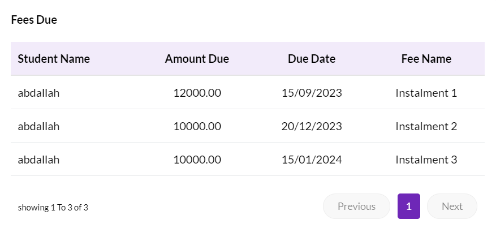Click the 10000.00 amount for Instalment 3
Viewport: 496px width, 228px height.
click(x=197, y=160)
